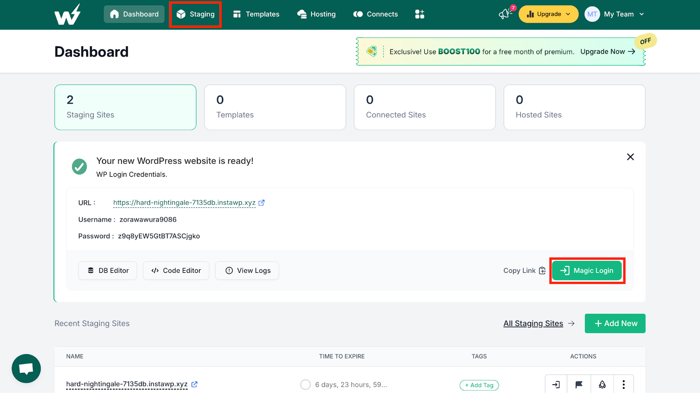View announcements via megaphone icon

pyautogui.click(x=505, y=14)
